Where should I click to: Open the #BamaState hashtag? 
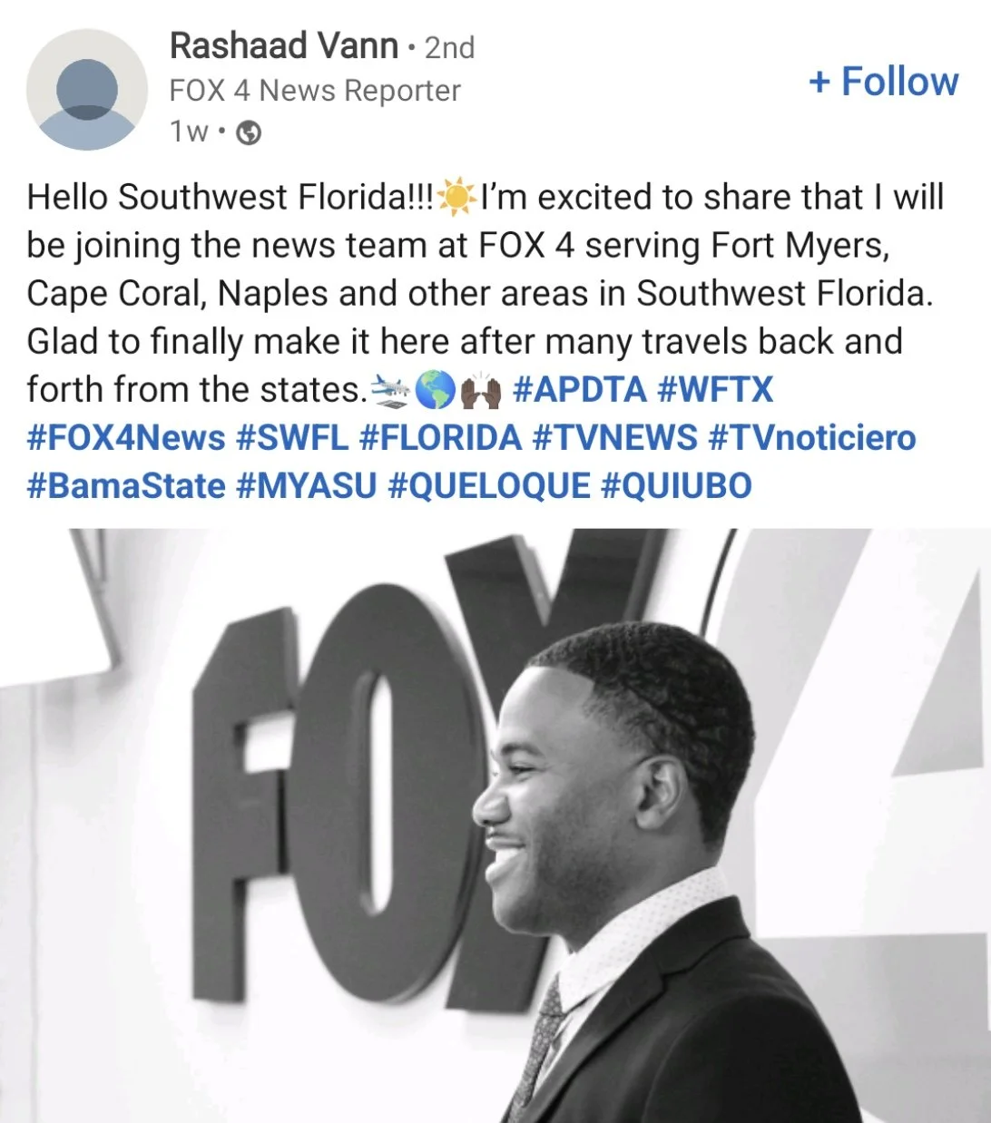(126, 486)
